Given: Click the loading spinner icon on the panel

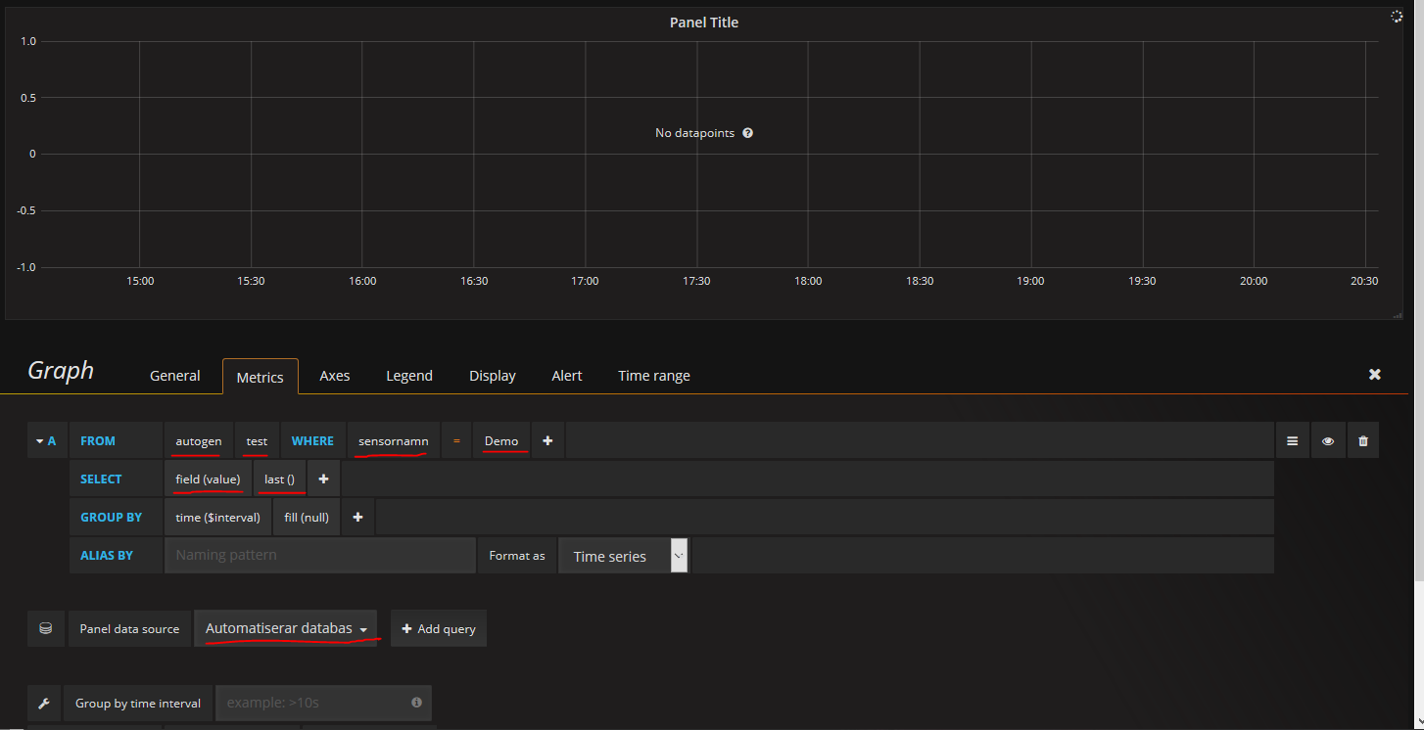Looking at the screenshot, I should (x=1397, y=17).
